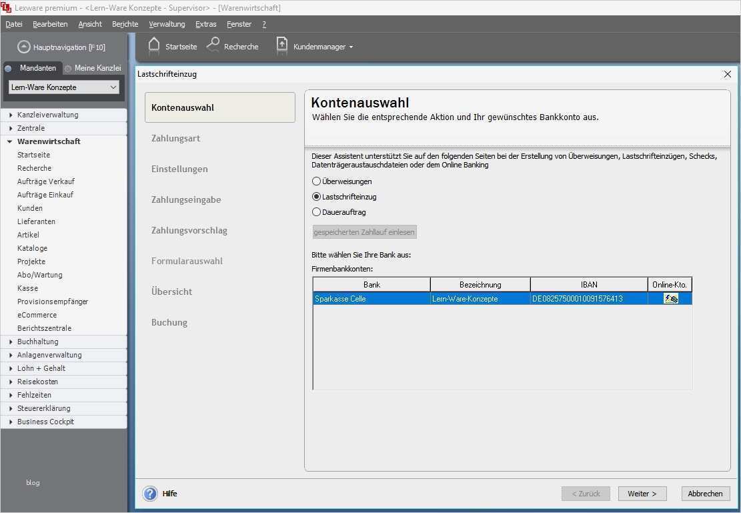
Task: Click the Lexware logo in the title bar
Action: (x=7, y=8)
